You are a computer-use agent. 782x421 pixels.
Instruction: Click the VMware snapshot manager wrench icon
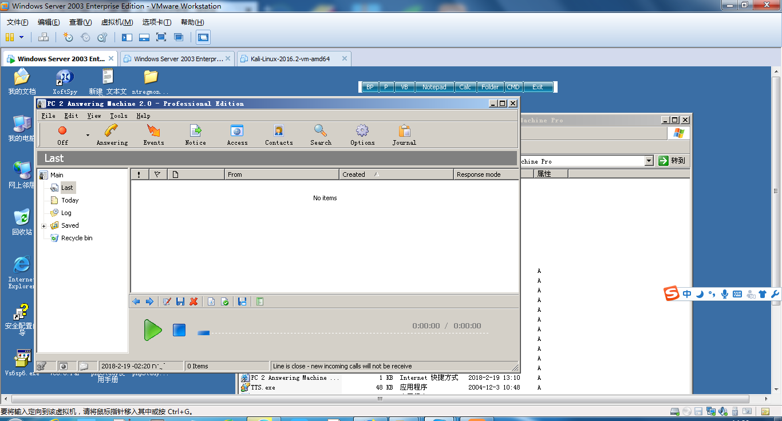pyautogui.click(x=102, y=37)
